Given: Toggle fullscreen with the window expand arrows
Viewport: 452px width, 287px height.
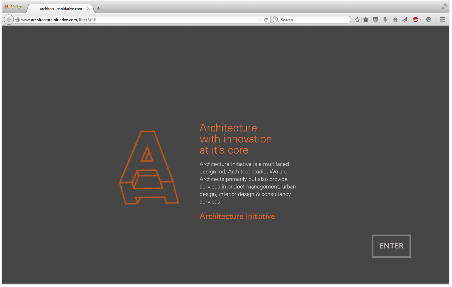Looking at the screenshot, I should click(x=444, y=7).
